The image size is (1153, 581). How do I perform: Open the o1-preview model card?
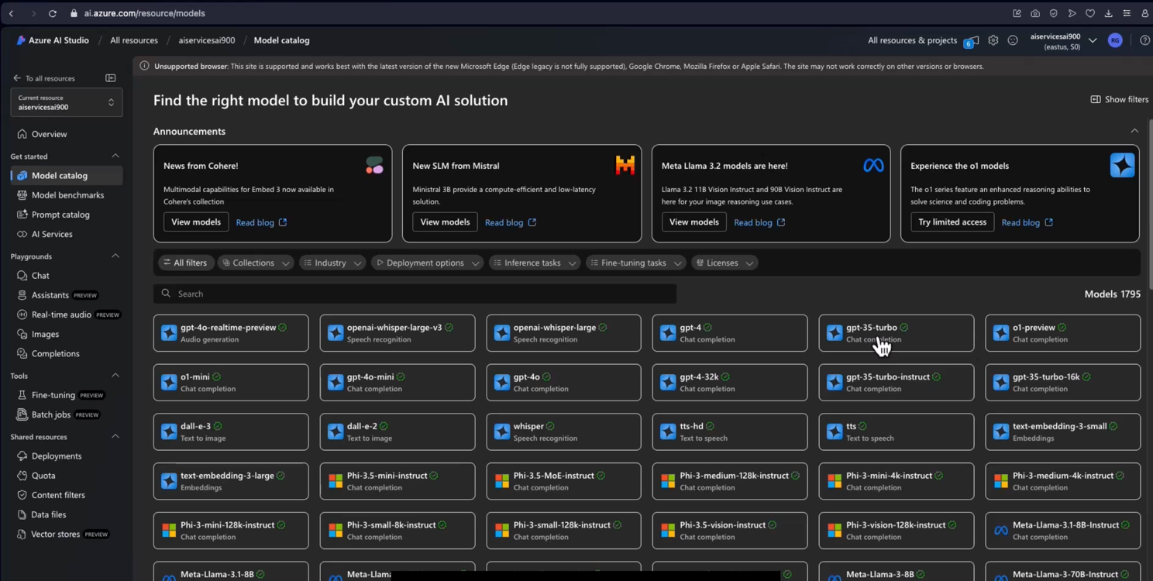point(1063,333)
